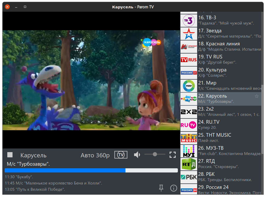Close the Parom TV window
266x197 pixels.
tap(7, 7)
